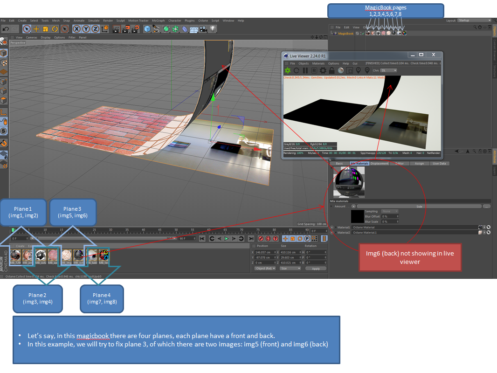Open the Layout Startup dropdown
This screenshot has height=373, width=497.
click(x=474, y=21)
